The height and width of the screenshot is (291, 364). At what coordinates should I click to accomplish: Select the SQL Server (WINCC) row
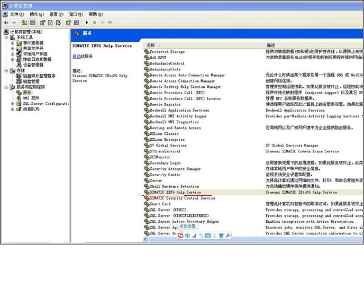click(253, 210)
